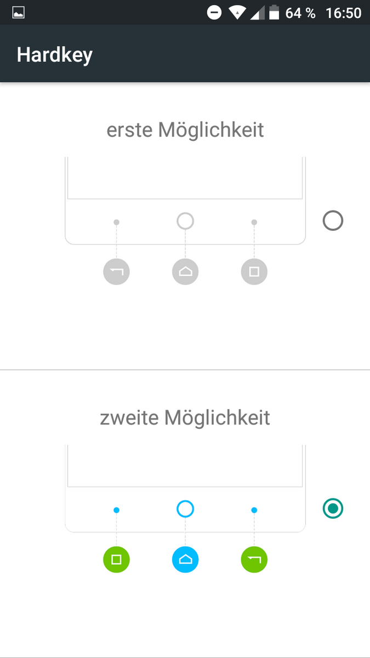Image resolution: width=370 pixels, height=658 pixels.
Task: Tap the Wi-Fi icon in status bar
Action: pos(237,13)
